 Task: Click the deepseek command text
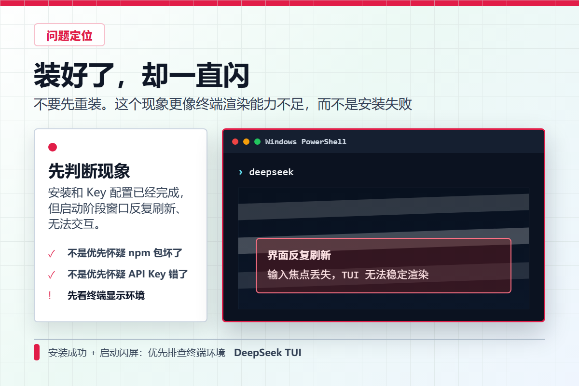click(x=271, y=172)
